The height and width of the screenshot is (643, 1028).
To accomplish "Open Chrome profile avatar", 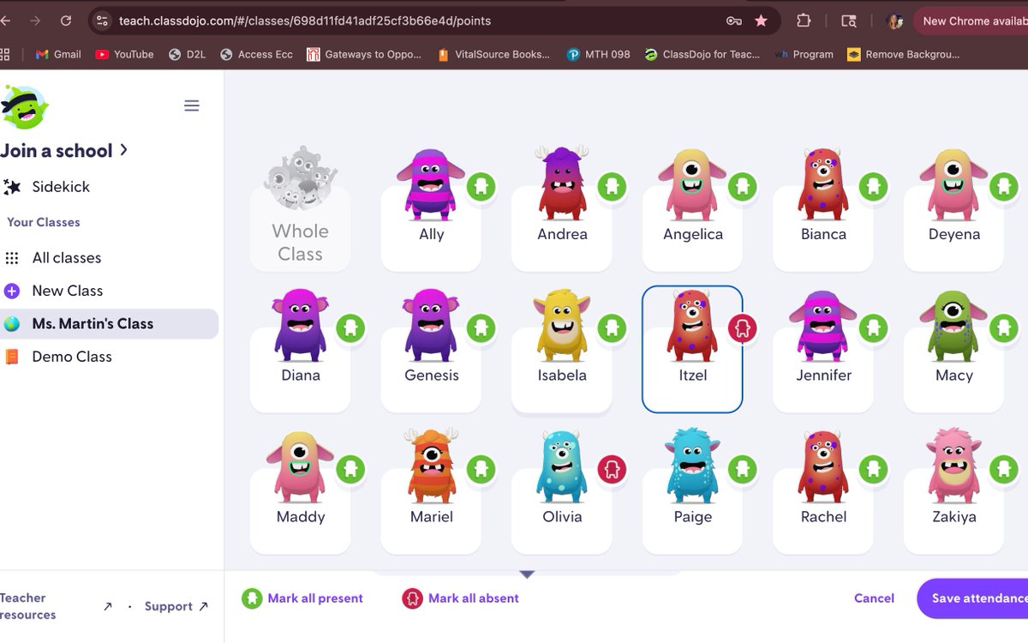I will point(895,21).
